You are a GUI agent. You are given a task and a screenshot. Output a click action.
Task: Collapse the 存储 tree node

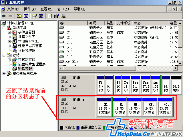tap(4, 55)
